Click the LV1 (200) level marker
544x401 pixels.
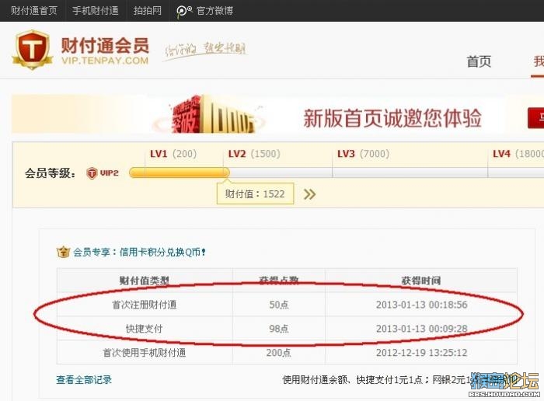173,154
